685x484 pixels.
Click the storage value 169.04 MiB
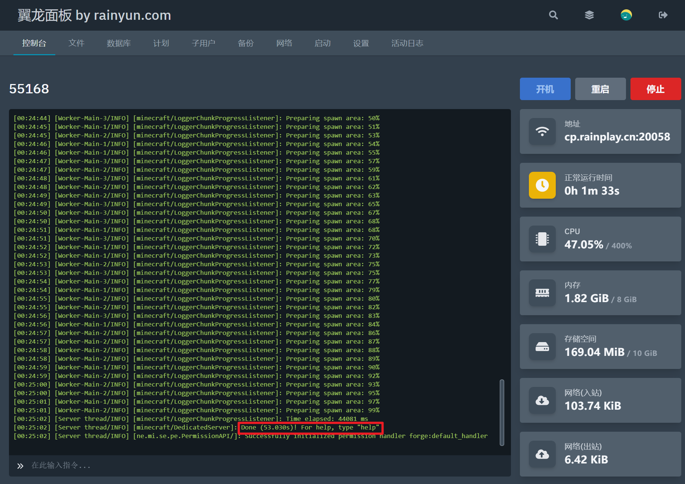(595, 352)
